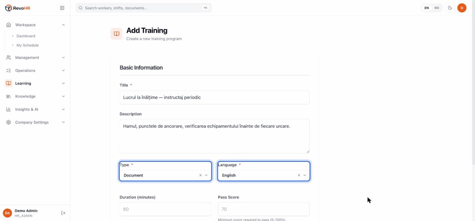Image resolution: width=475 pixels, height=221 pixels.
Task: Click the logout icon beside Demo Admin
Action: pos(63,213)
